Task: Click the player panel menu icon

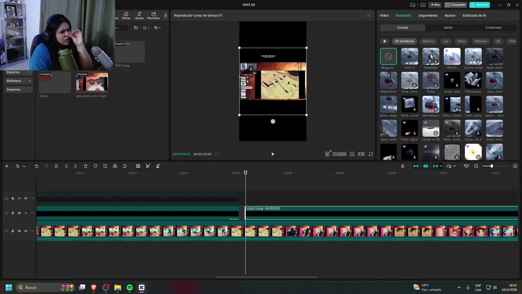Action: point(369,16)
